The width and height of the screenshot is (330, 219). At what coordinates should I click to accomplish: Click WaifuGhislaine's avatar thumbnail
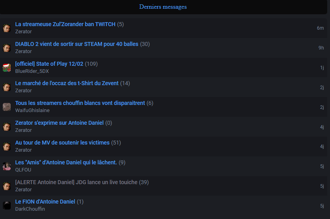[x=7, y=107]
